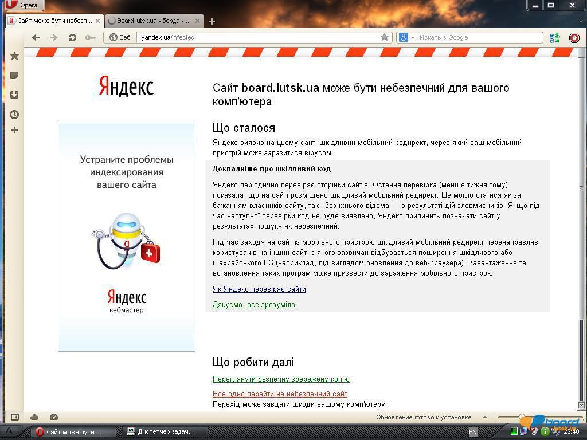Open the History clock panel in sidebar
587x440 pixels.
pyautogui.click(x=14, y=115)
